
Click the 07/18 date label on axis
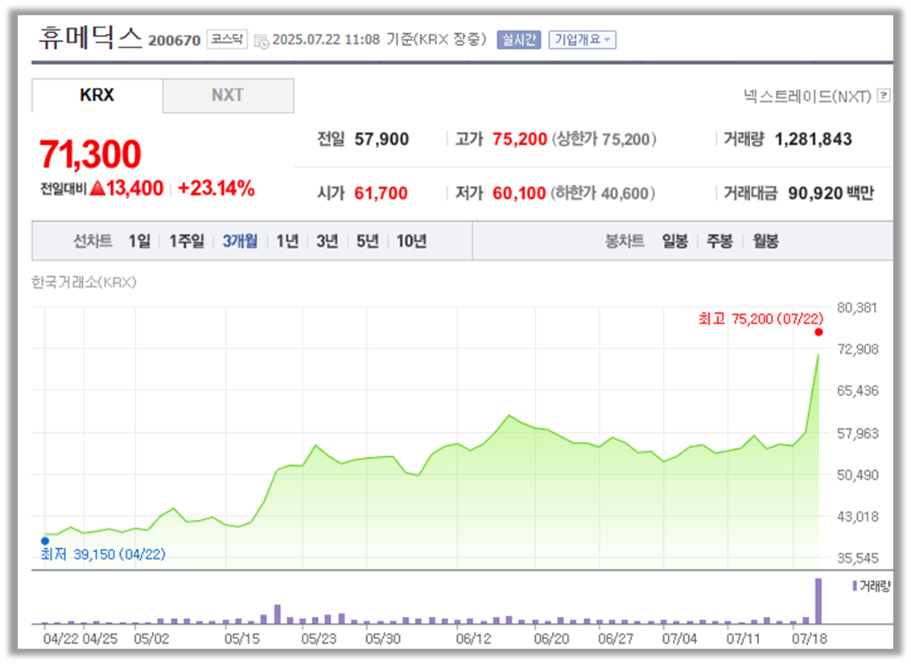810,639
